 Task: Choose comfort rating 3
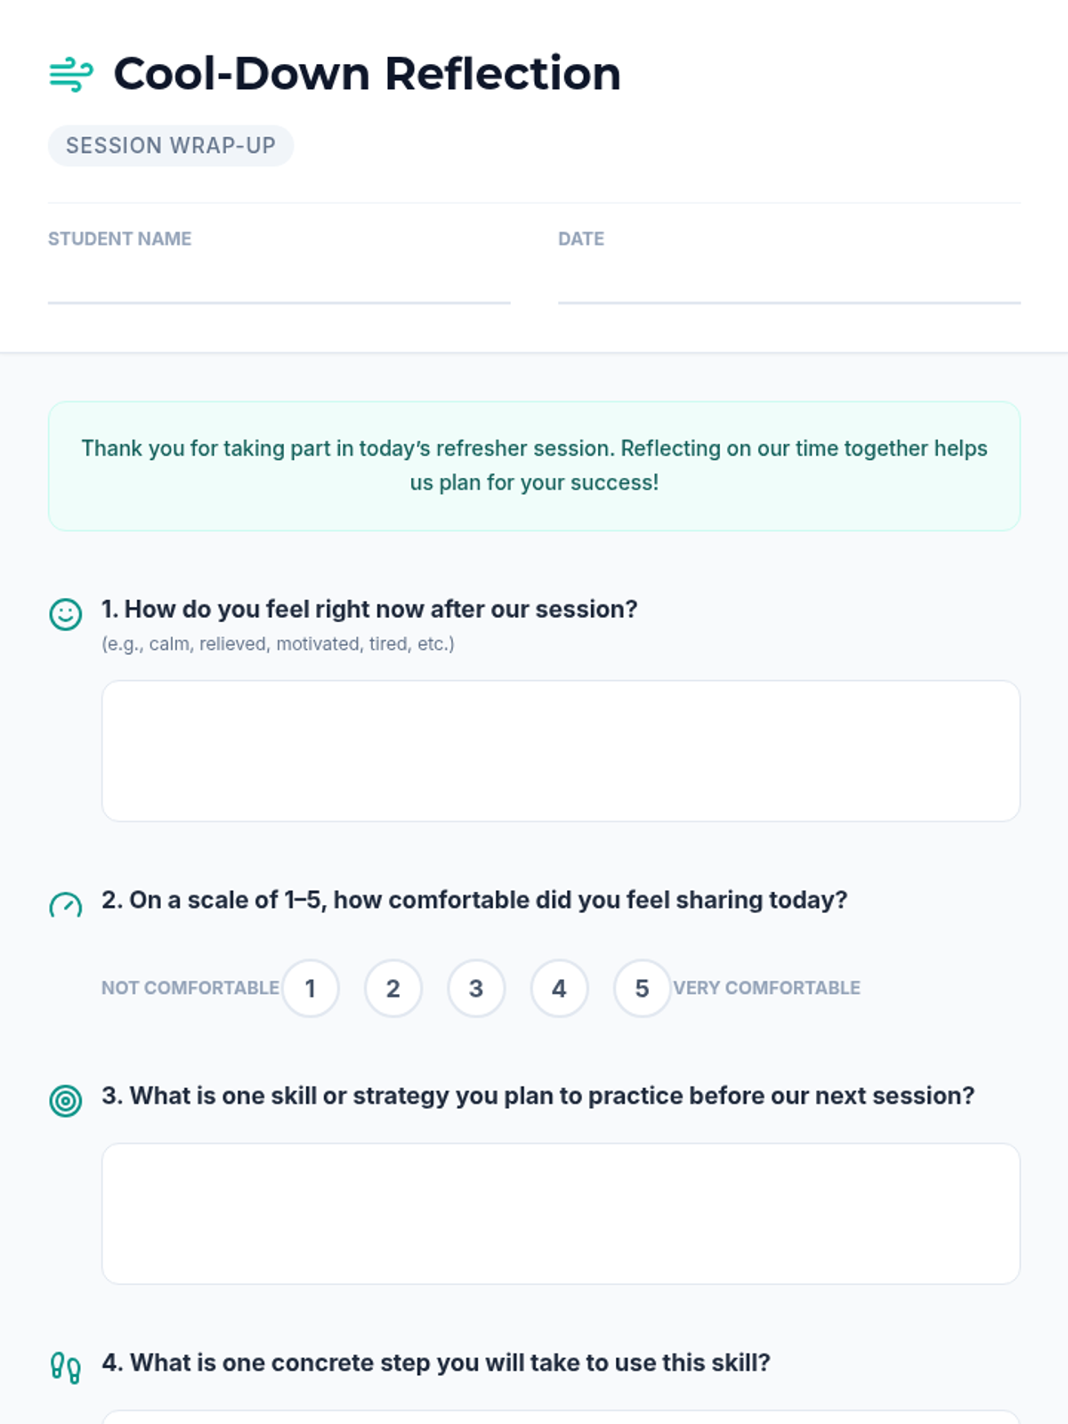coord(476,988)
